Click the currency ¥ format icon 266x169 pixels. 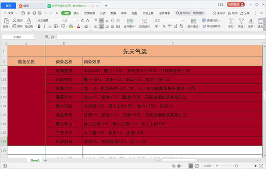click(156, 26)
